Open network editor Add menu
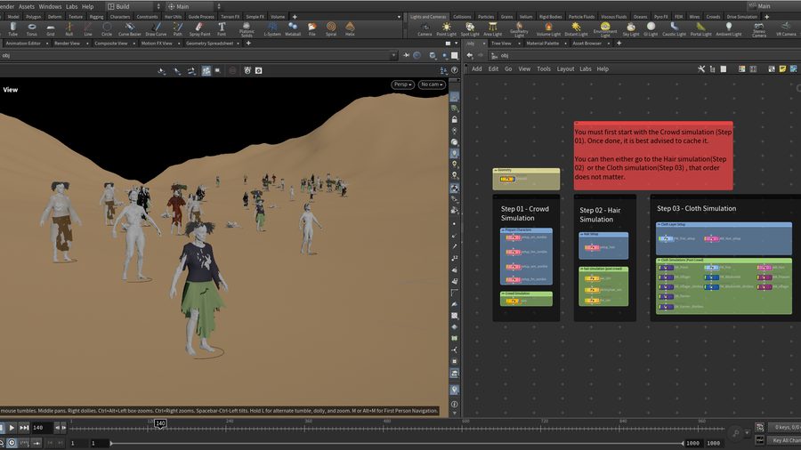 coord(477,68)
